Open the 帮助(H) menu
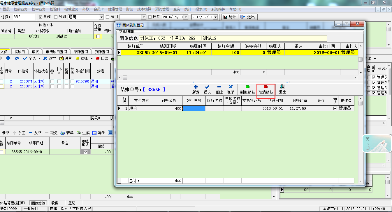392x212 pixels. click(x=235, y=9)
